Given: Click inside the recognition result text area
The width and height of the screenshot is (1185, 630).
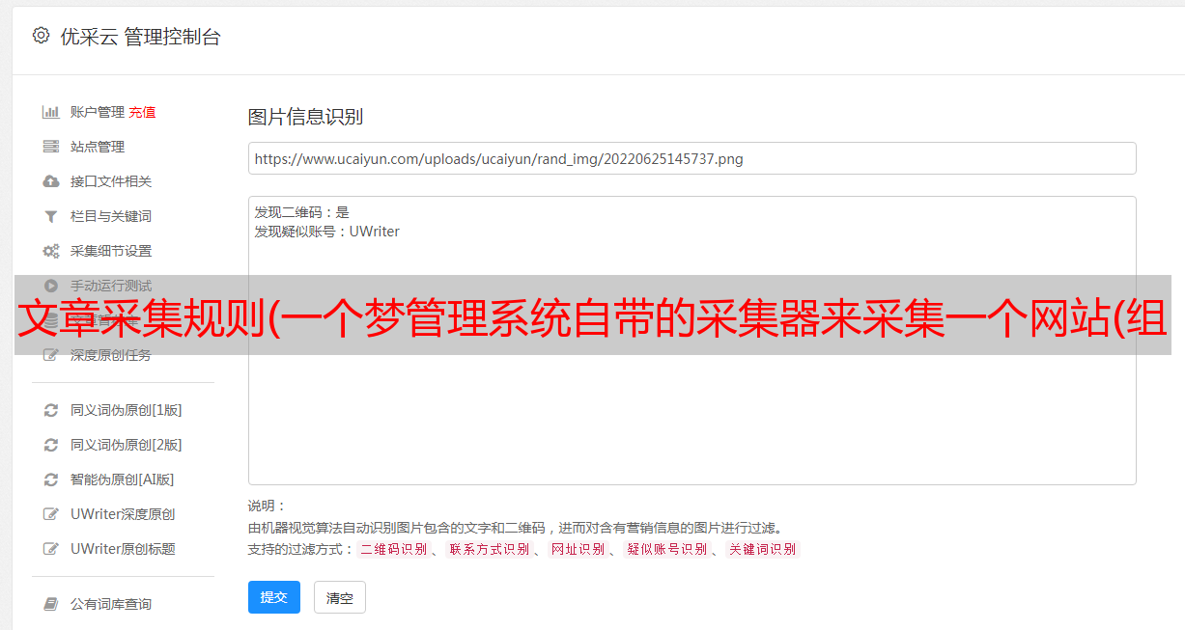Looking at the screenshot, I should (x=691, y=341).
